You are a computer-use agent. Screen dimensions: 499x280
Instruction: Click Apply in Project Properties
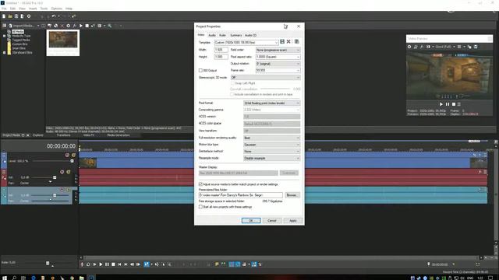[x=293, y=220]
